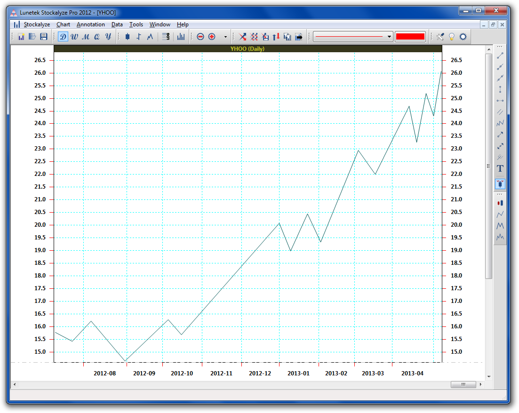Switch to Weekly chart period
Screen dimensions: 519x413
coord(74,37)
